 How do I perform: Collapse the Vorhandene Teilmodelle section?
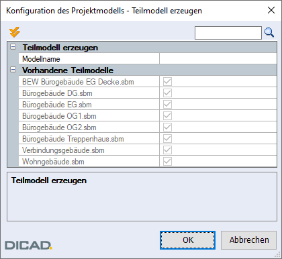[13, 70]
